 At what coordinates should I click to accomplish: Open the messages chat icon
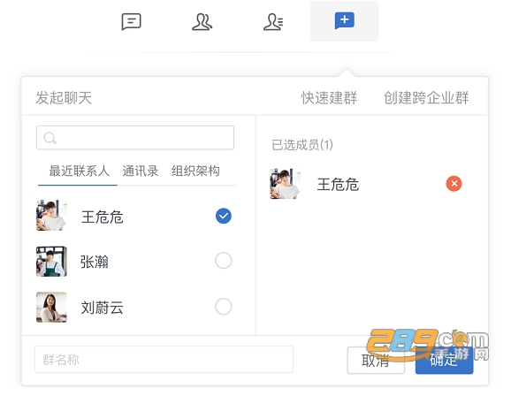click(131, 21)
